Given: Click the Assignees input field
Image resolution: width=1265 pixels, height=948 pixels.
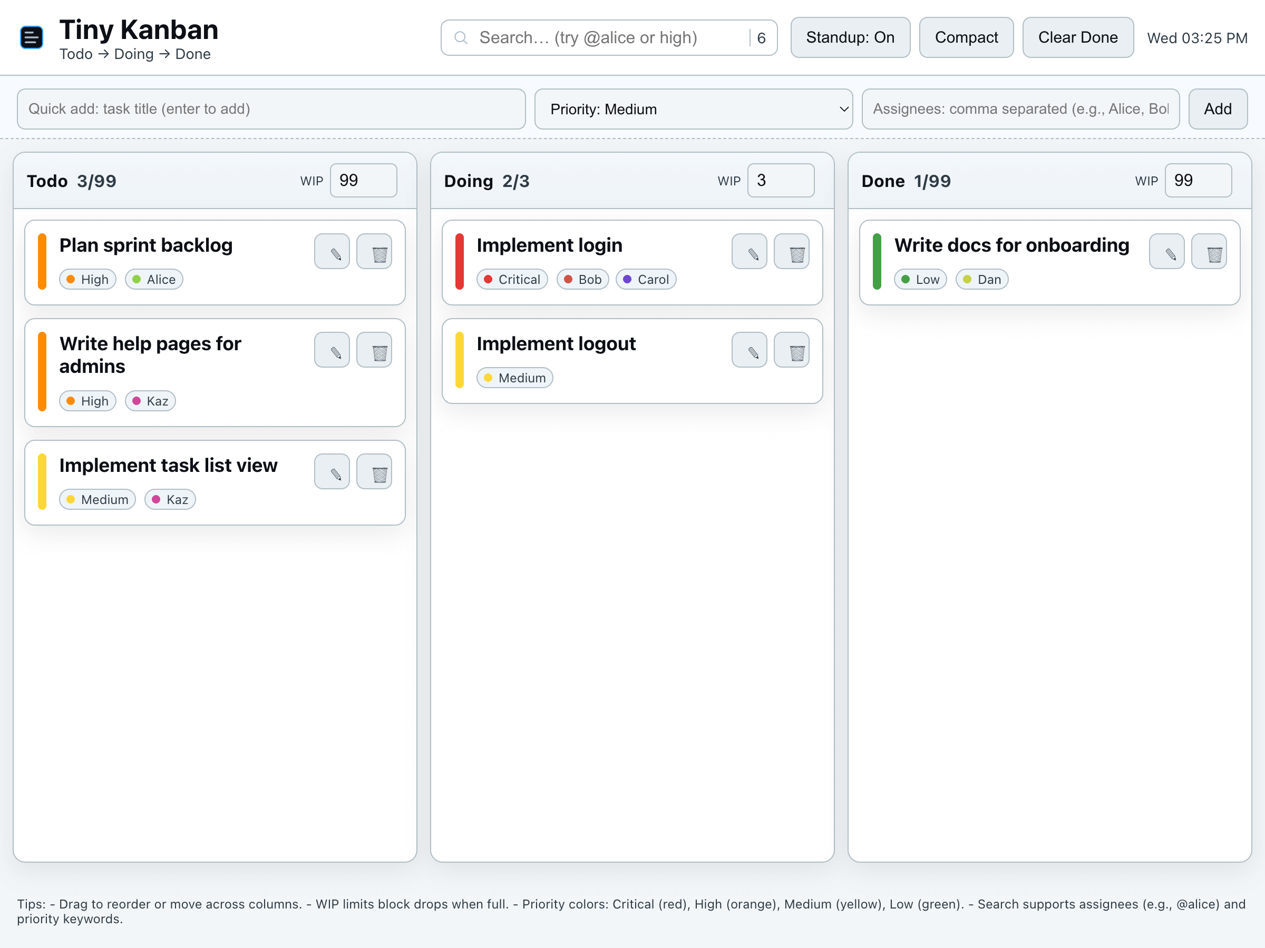Looking at the screenshot, I should pos(1020,109).
